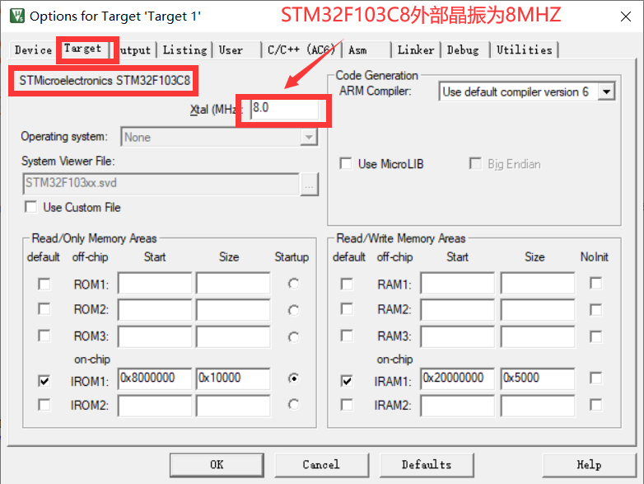Click the IRAM1 Size field with 0x5000

[x=538, y=378]
